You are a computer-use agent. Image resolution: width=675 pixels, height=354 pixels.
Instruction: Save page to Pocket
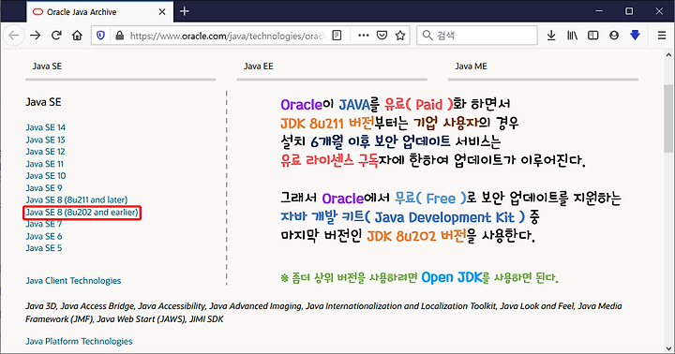(382, 36)
